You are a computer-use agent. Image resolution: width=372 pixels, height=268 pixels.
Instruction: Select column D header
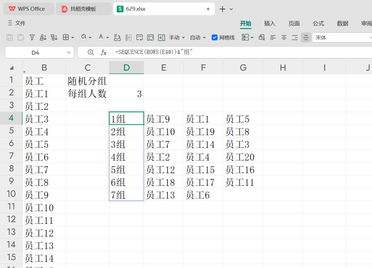[126, 68]
